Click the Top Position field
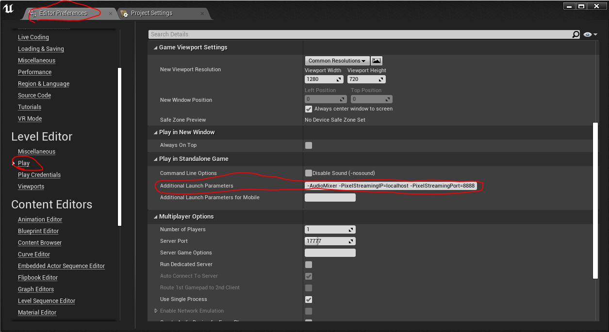 click(x=372, y=99)
